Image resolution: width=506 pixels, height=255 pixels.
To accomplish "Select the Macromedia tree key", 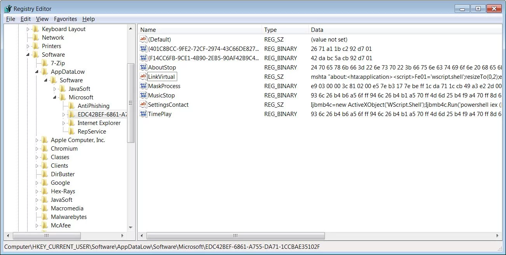I will 67,208.
